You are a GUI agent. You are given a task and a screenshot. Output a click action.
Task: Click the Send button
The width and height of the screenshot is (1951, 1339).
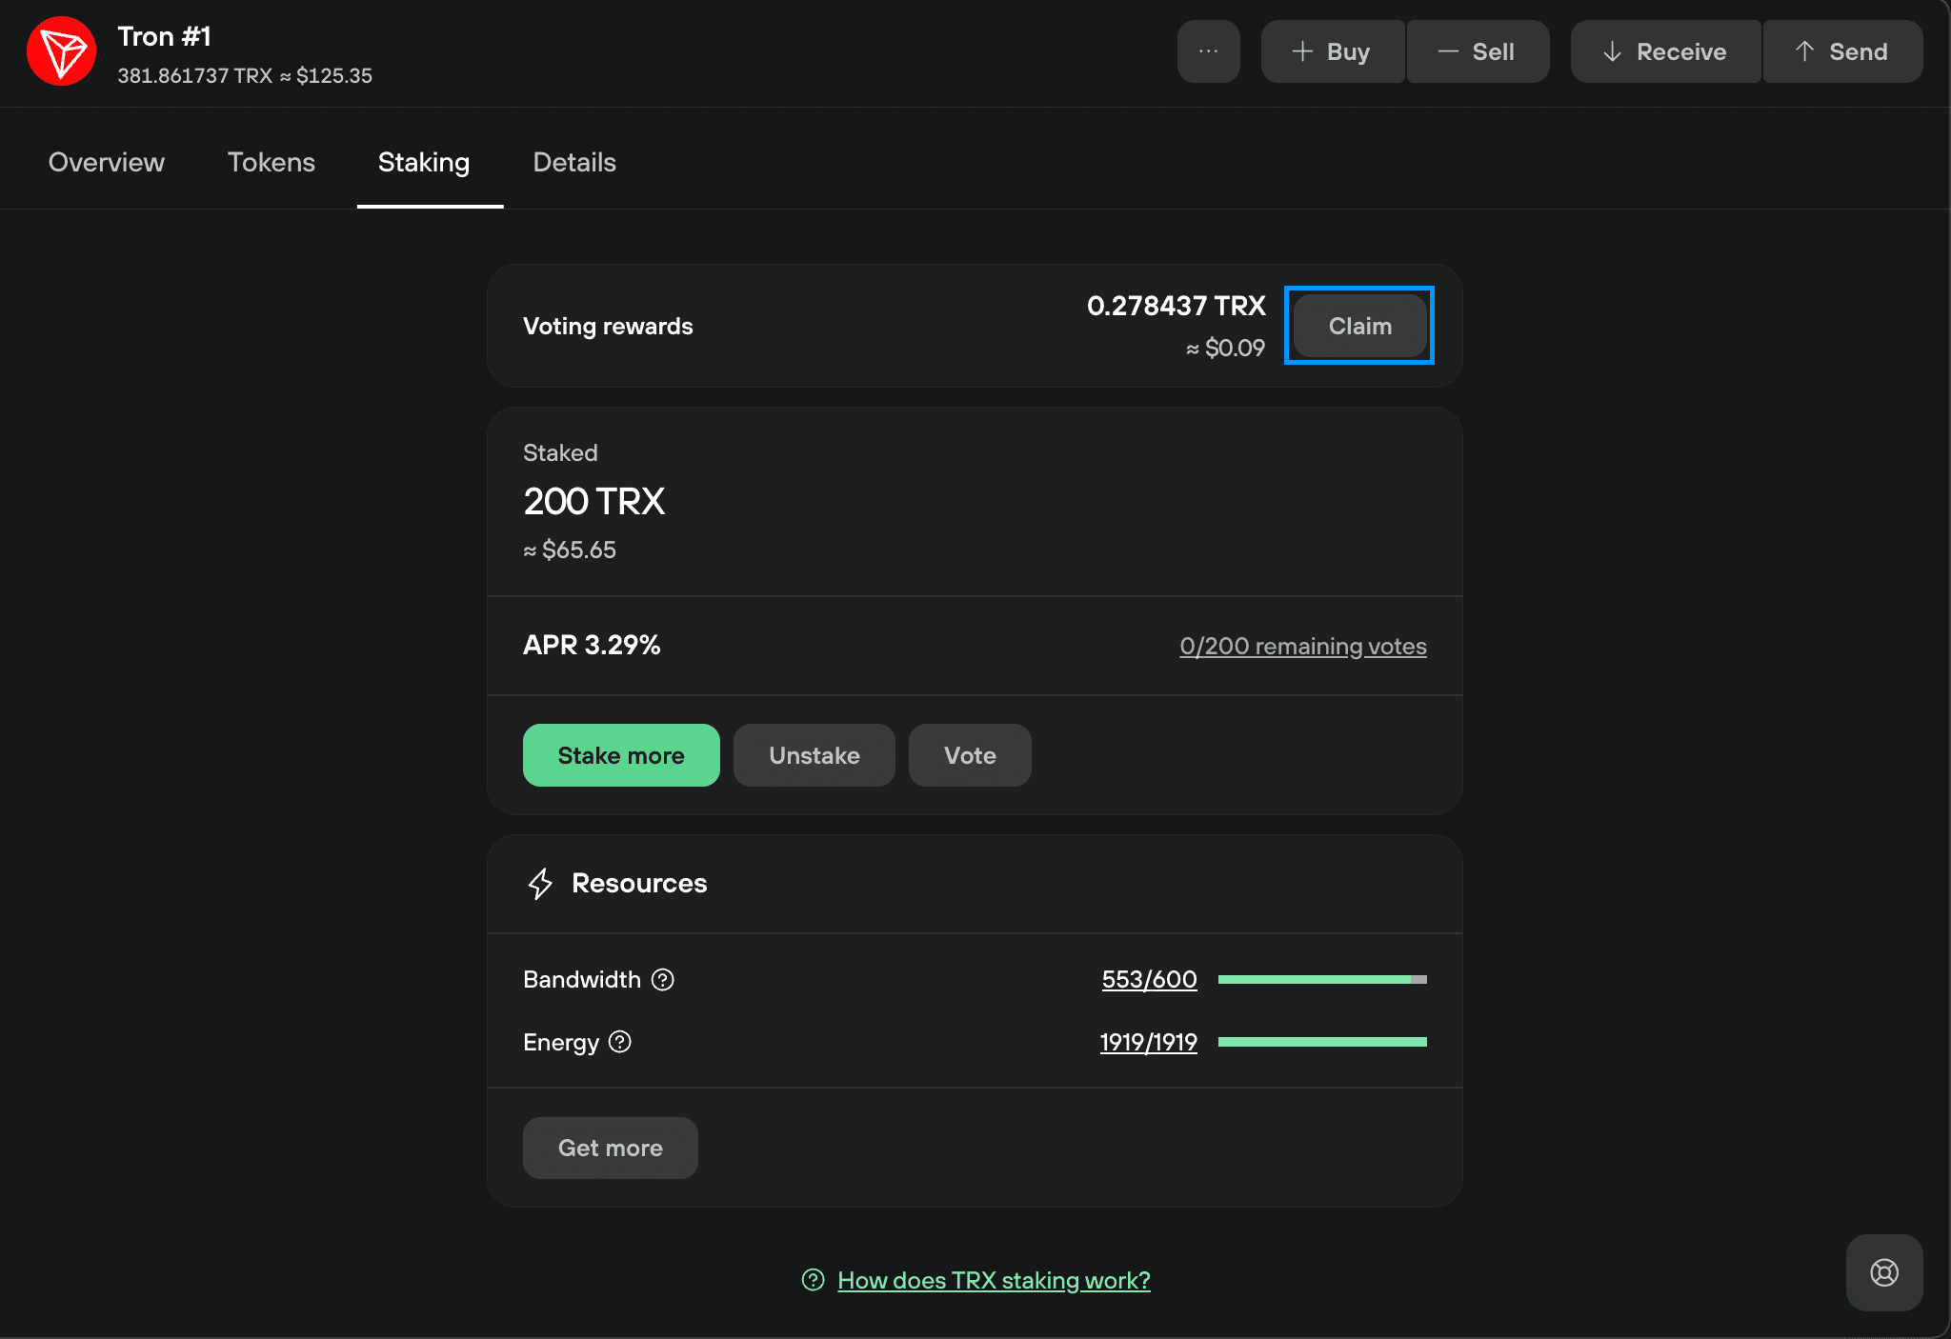(x=1842, y=51)
